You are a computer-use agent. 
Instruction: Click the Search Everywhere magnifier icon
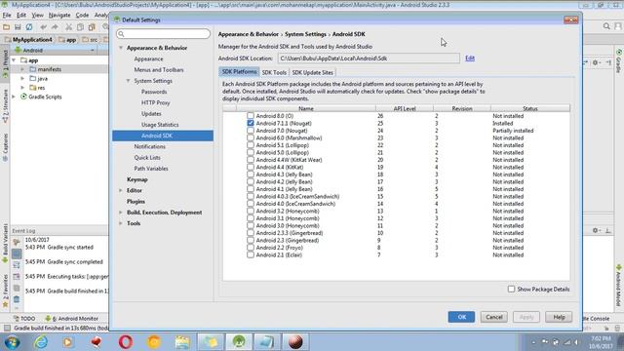tap(606, 26)
